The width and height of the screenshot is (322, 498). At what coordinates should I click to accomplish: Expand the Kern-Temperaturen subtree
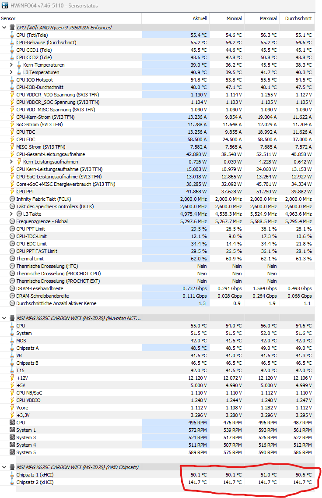11,65
